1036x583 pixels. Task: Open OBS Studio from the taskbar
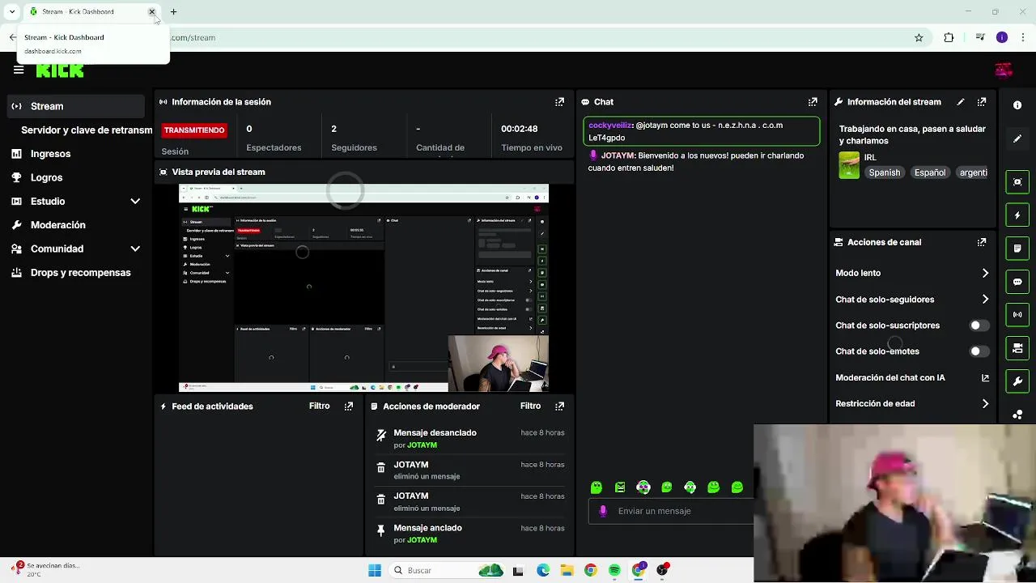coord(662,570)
